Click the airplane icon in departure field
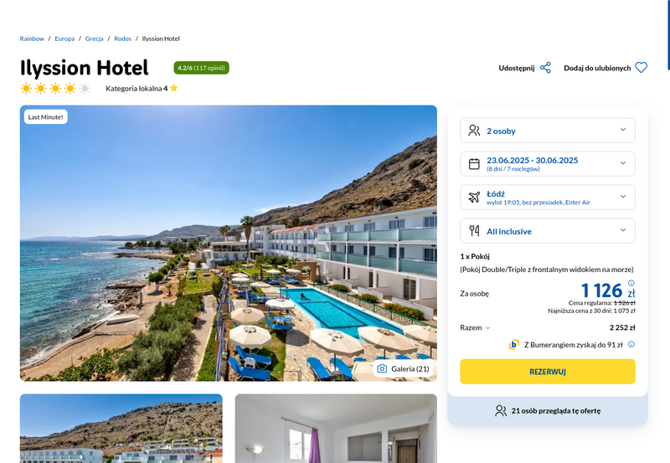This screenshot has width=670, height=463. (x=474, y=198)
